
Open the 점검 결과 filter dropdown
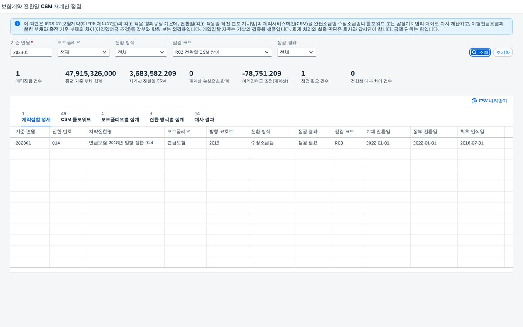click(x=296, y=52)
